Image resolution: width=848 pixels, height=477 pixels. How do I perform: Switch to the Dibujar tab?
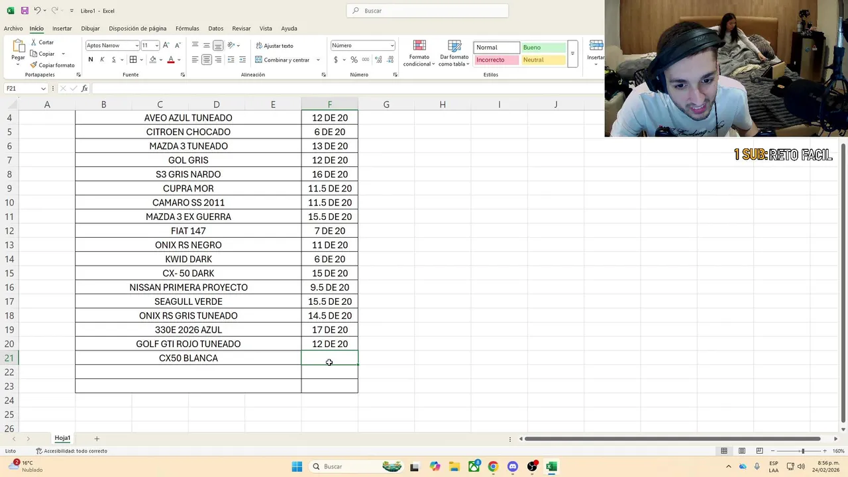[x=90, y=28]
